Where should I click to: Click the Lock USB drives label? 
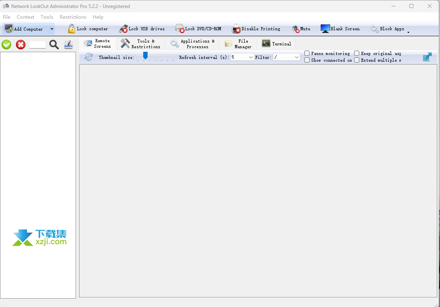[146, 29]
